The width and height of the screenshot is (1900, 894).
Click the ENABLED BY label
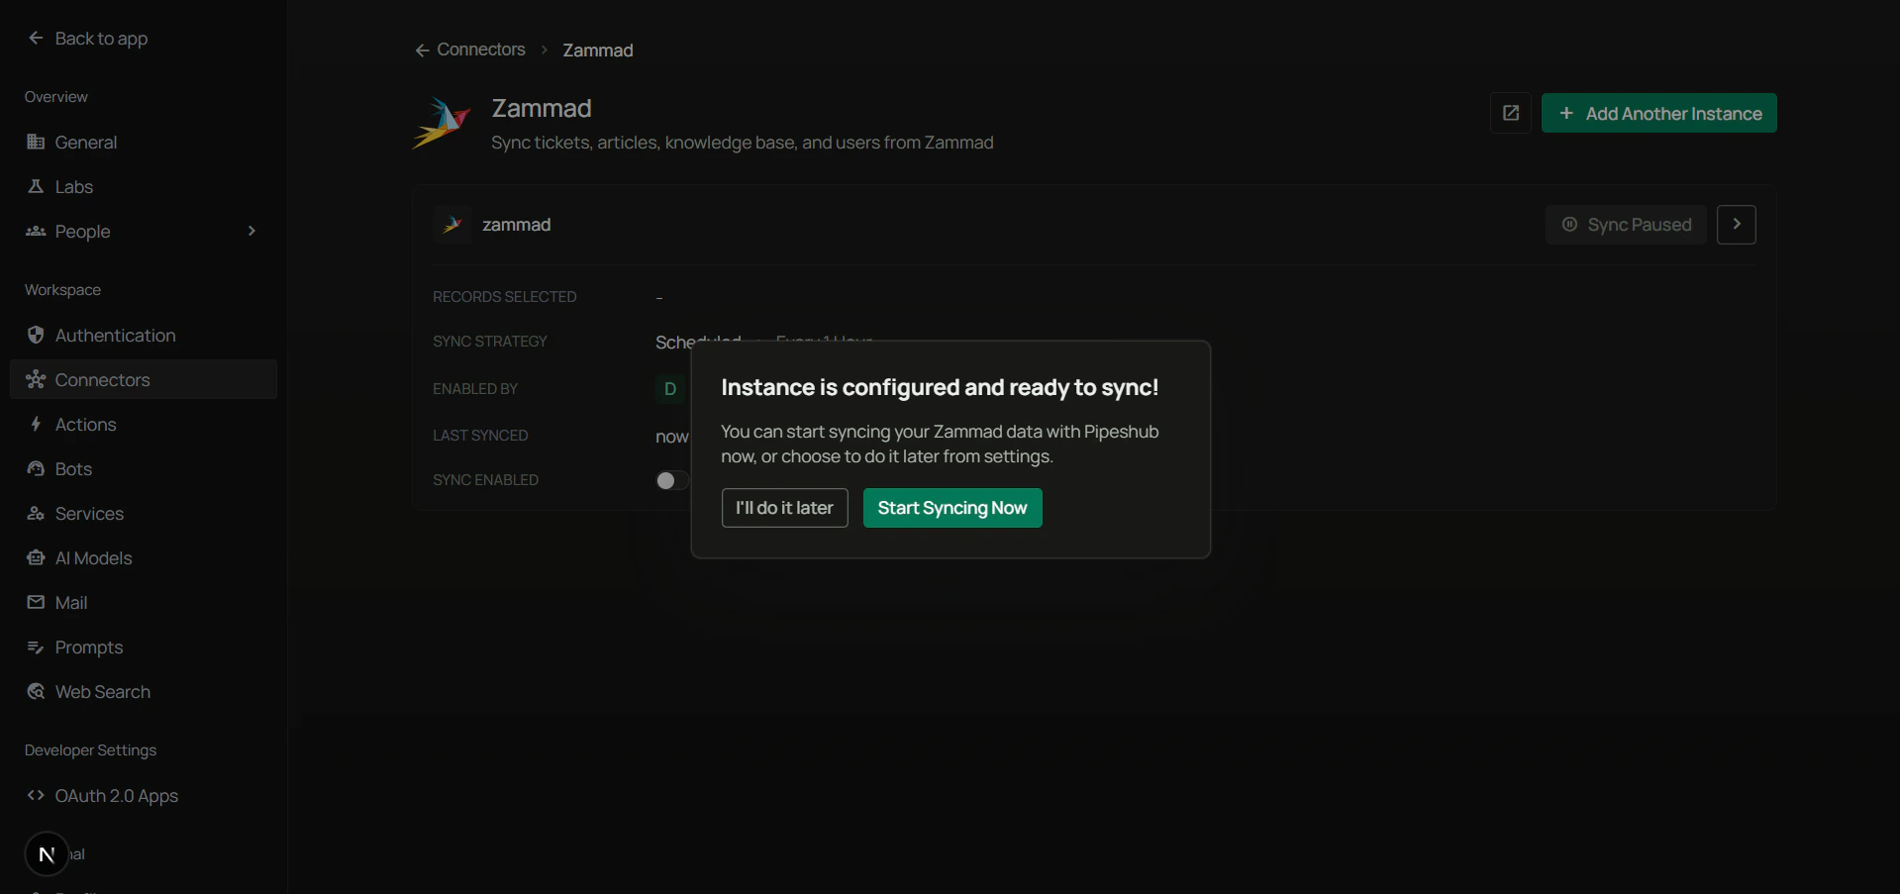pyautogui.click(x=475, y=389)
